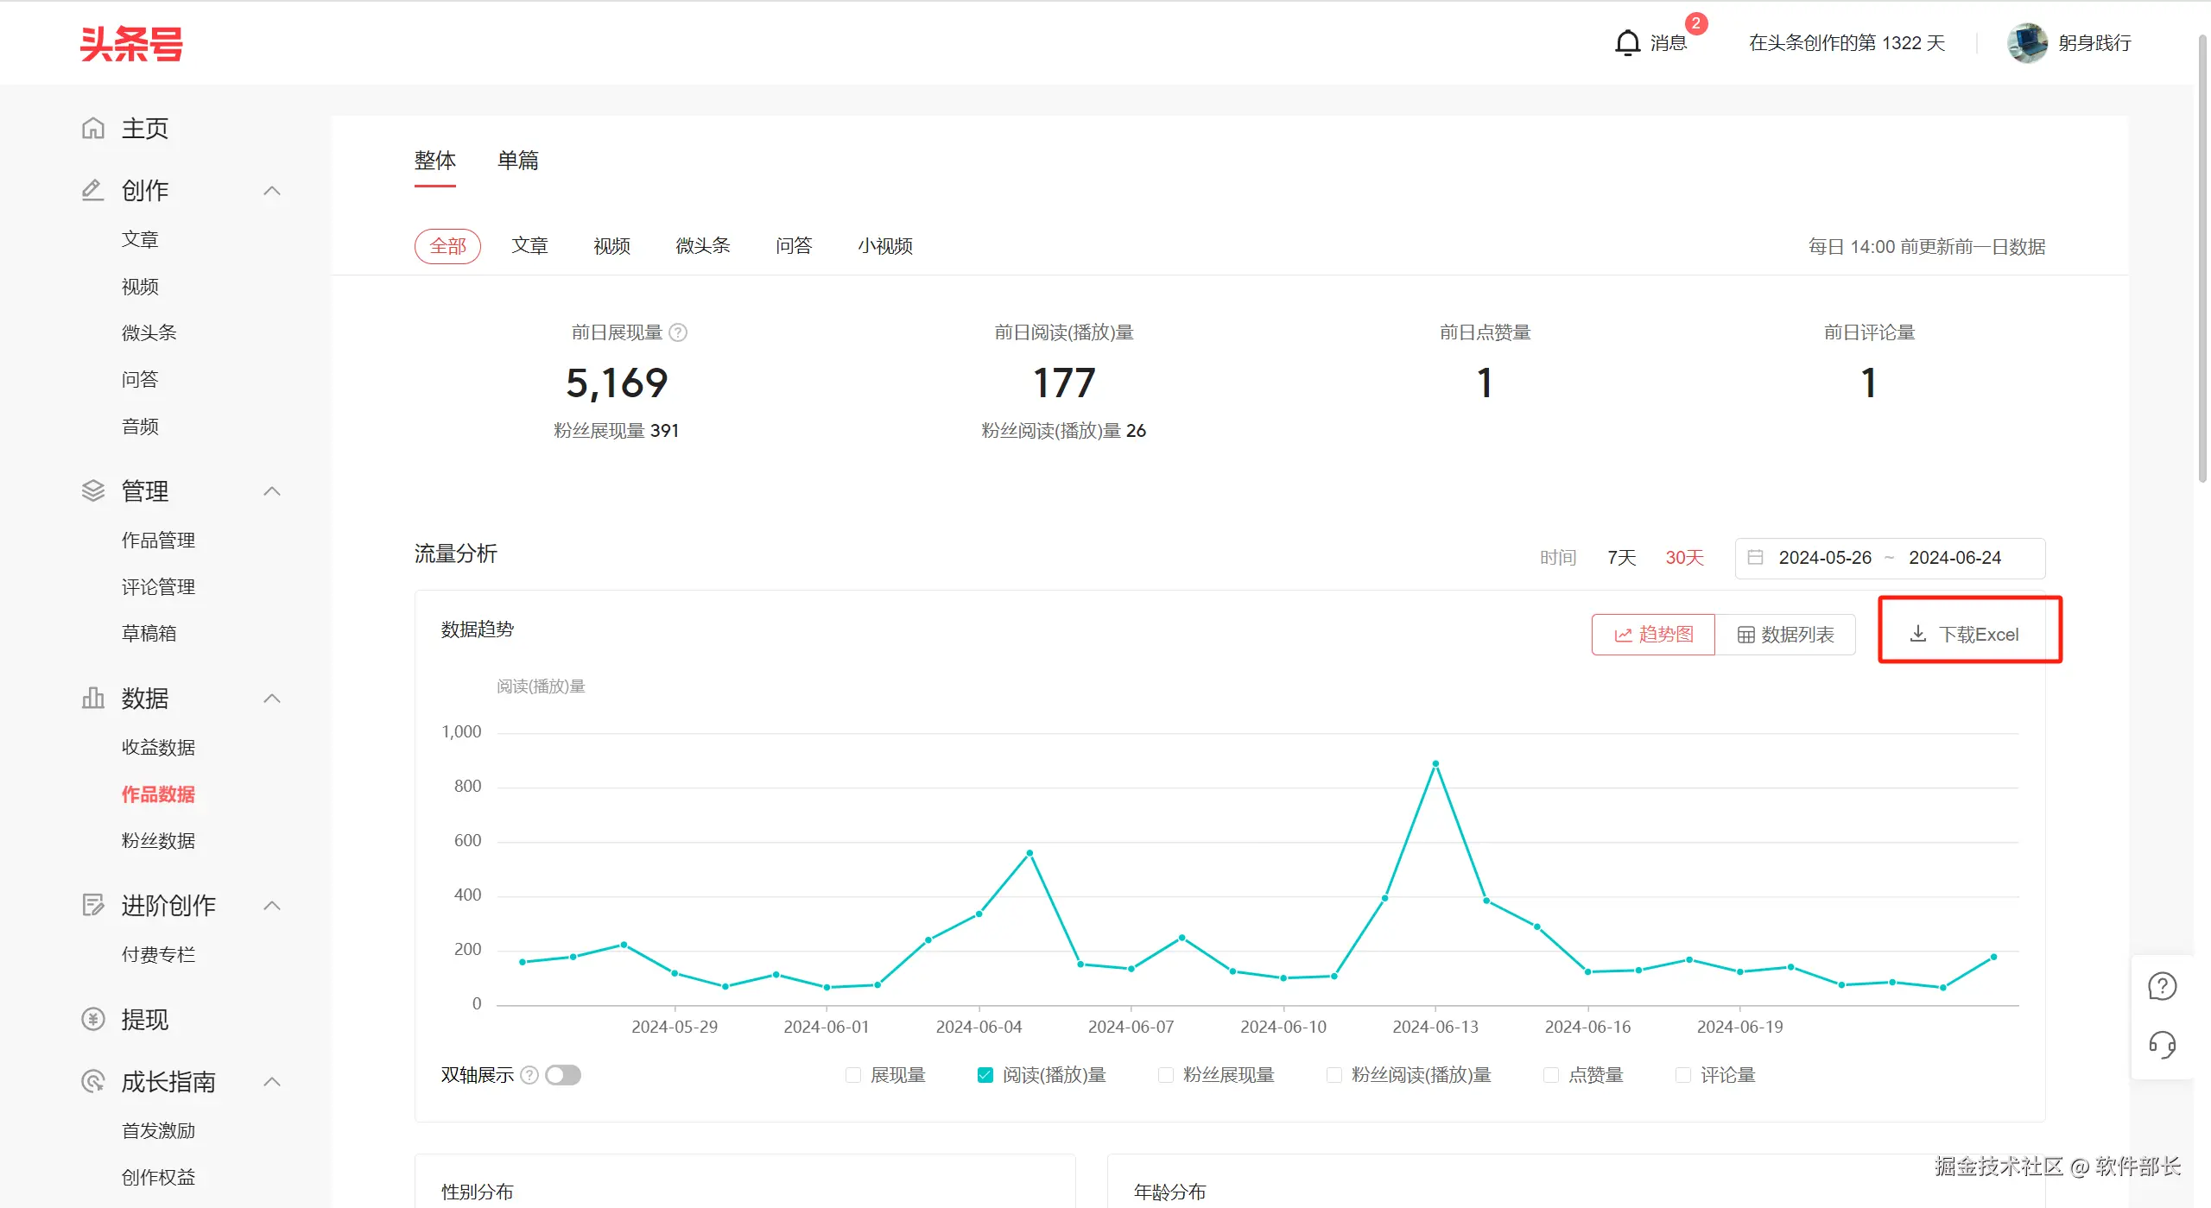The width and height of the screenshot is (2211, 1208).
Task: Select the 微头条 content filter tab
Action: pos(702,246)
